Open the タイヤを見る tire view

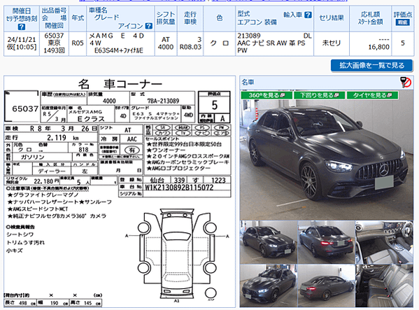pos(372,95)
